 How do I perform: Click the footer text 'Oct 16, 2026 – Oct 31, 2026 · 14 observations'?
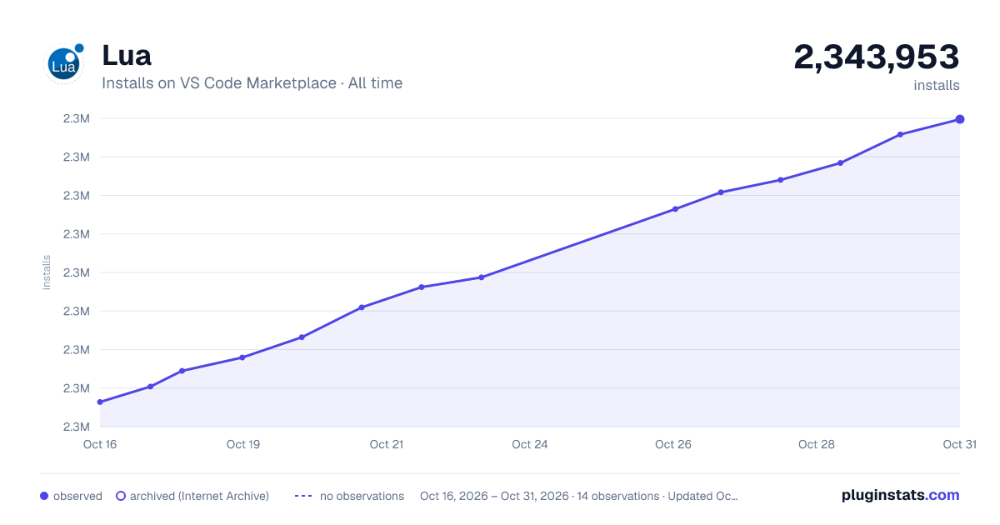[539, 496]
